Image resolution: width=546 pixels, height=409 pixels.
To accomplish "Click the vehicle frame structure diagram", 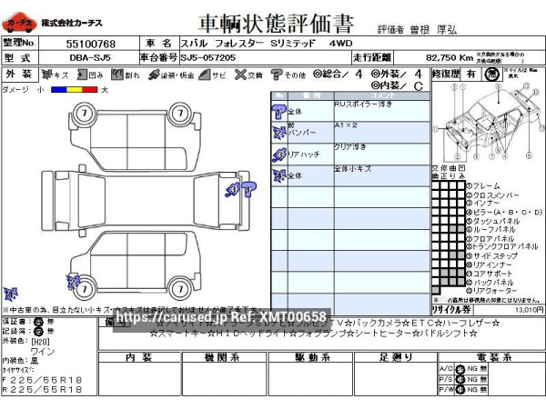I will coord(489,122).
